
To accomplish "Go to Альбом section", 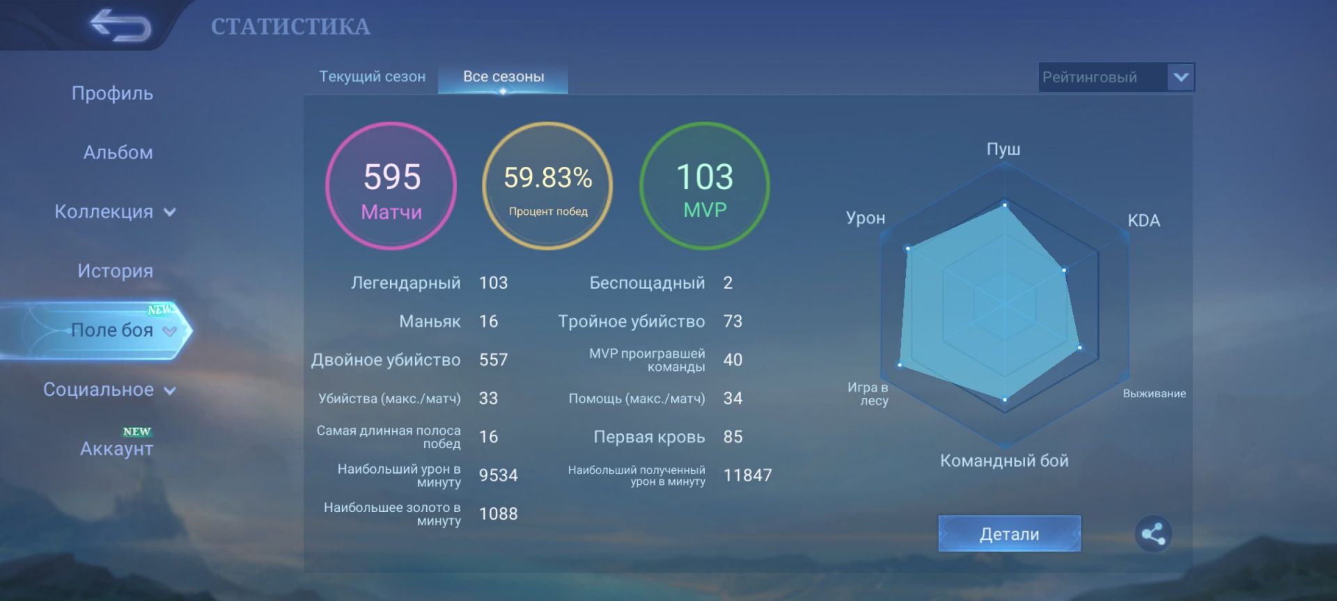I will [x=118, y=152].
